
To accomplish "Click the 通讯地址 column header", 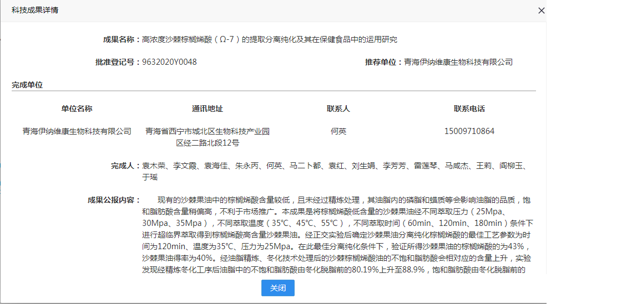I will 207,109.
